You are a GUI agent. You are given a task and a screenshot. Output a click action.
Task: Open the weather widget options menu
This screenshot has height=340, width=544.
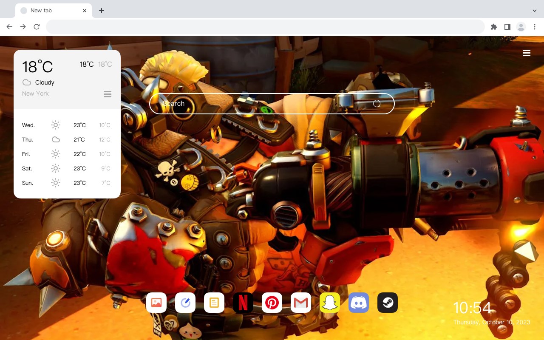tap(108, 94)
